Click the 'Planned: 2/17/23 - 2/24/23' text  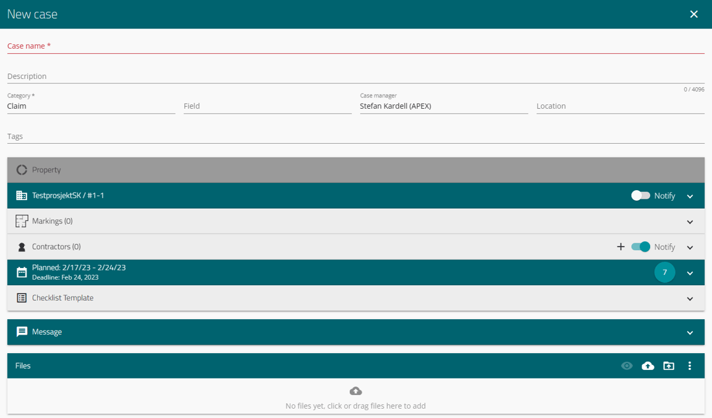point(79,267)
